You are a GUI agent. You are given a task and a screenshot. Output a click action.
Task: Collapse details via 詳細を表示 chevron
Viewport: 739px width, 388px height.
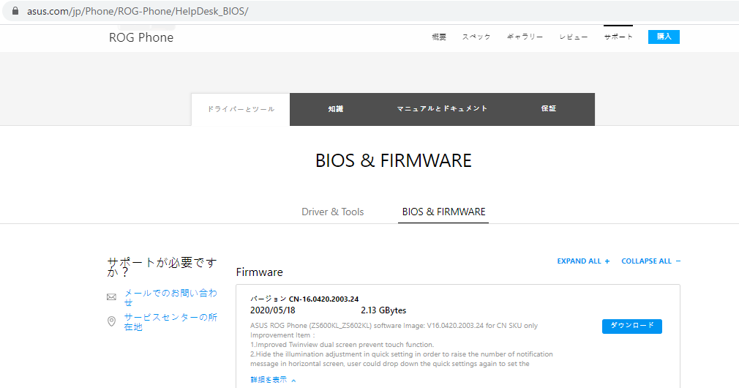pyautogui.click(x=293, y=381)
